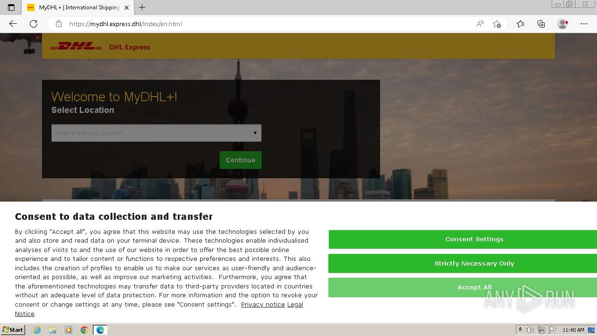This screenshot has width=597, height=336.
Task: Open File Explorer from taskbar
Action: 53,330
